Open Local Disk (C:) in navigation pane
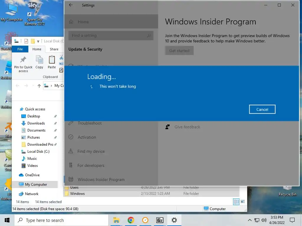Viewport: 302px width, 226px height. 38,152
